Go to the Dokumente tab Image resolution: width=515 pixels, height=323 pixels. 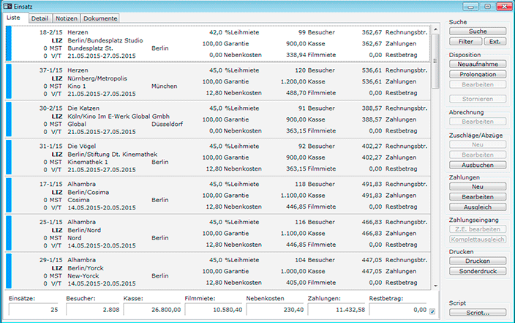[x=99, y=18]
